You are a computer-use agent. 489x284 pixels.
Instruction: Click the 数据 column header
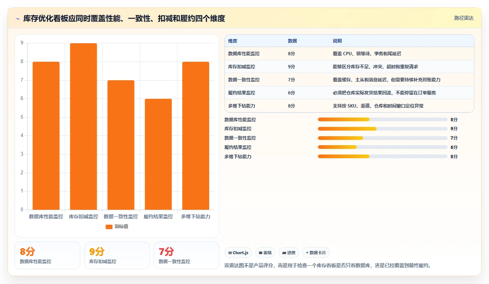[292, 41]
